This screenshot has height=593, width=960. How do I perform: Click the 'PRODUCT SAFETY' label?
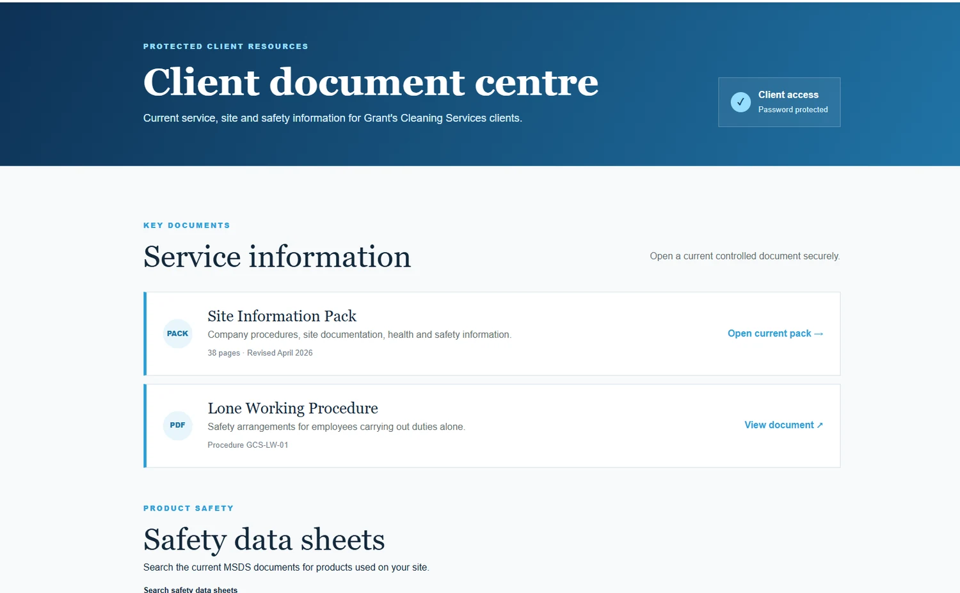pyautogui.click(x=189, y=509)
